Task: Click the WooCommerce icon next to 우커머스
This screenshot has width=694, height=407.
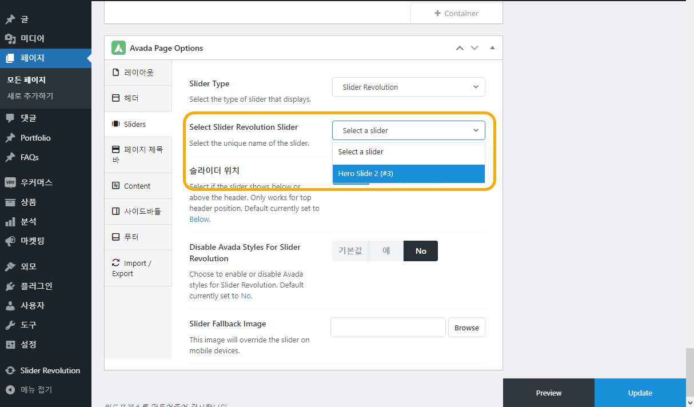Action: pos(10,183)
